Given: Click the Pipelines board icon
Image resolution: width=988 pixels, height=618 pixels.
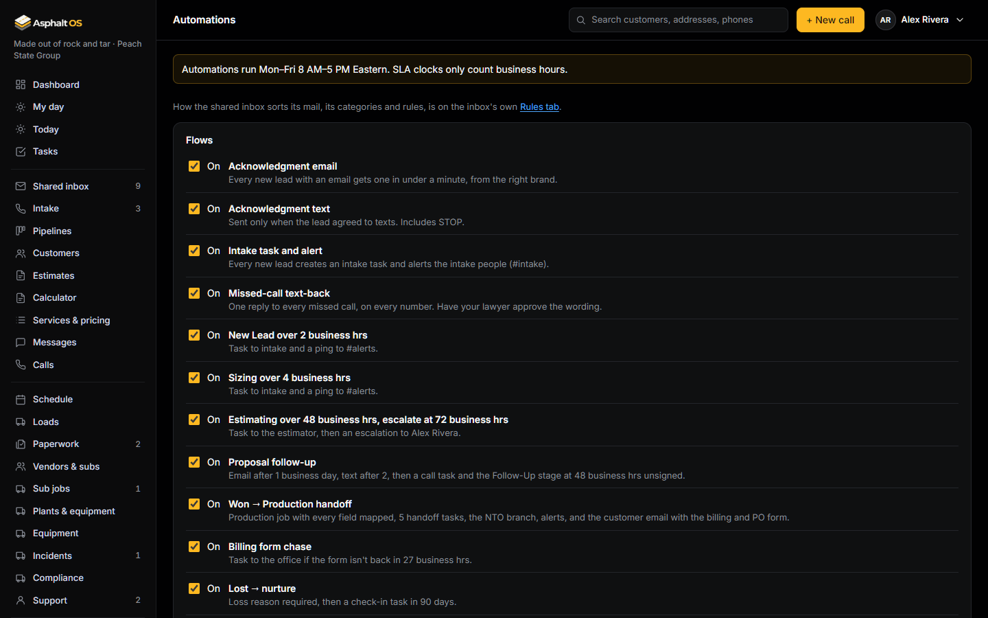Looking at the screenshot, I should tap(21, 231).
